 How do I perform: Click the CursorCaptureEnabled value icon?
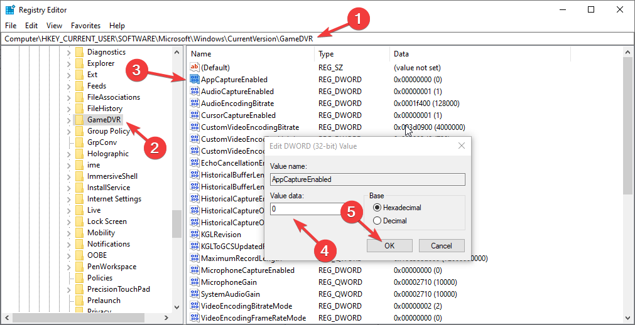click(x=195, y=115)
